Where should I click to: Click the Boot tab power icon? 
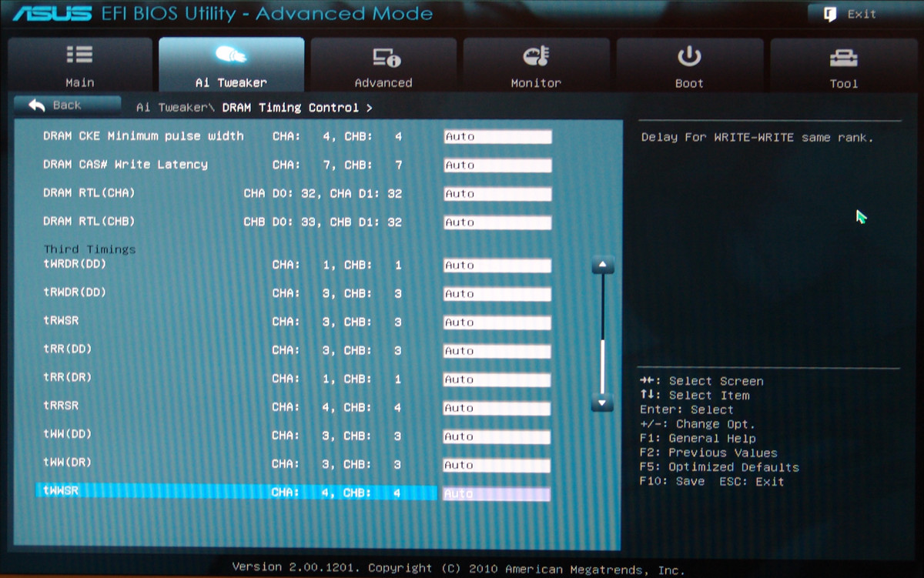pos(688,55)
